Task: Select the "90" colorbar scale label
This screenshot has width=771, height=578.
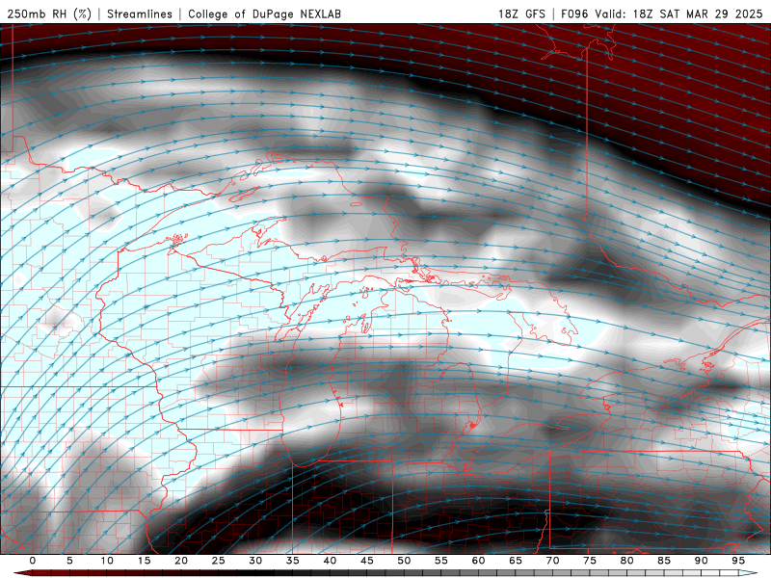Action: pyautogui.click(x=701, y=561)
